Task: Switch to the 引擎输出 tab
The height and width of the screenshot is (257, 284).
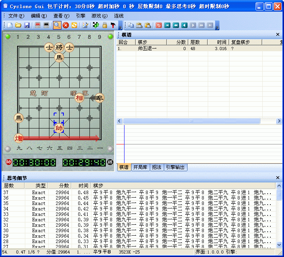Action: coord(175,167)
